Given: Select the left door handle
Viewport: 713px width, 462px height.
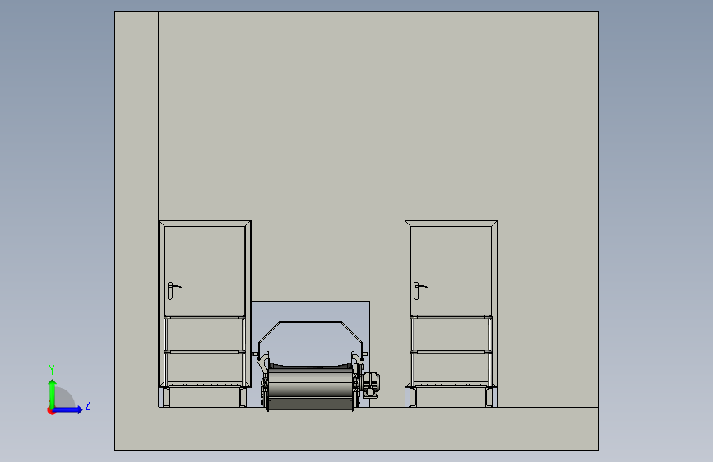Looking at the screenshot, I should pyautogui.click(x=174, y=290).
